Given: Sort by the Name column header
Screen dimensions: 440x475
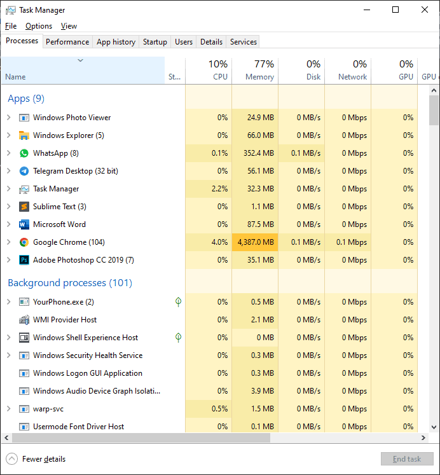Looking at the screenshot, I should coord(83,71).
